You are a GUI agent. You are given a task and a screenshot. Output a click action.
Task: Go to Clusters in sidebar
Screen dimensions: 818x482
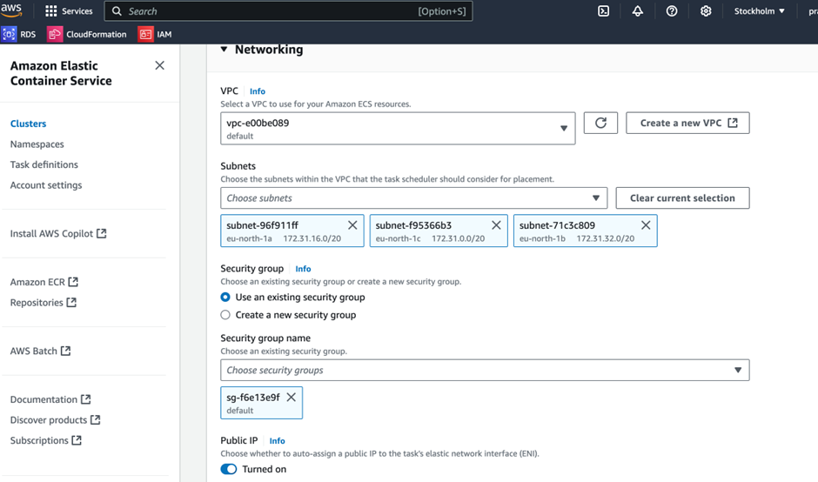point(28,124)
